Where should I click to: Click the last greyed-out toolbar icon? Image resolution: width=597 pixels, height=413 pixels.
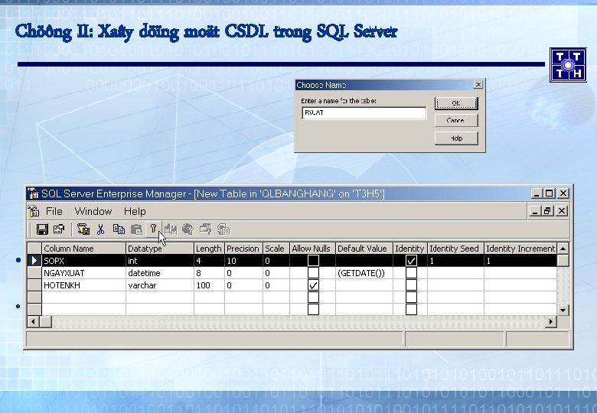click(223, 229)
